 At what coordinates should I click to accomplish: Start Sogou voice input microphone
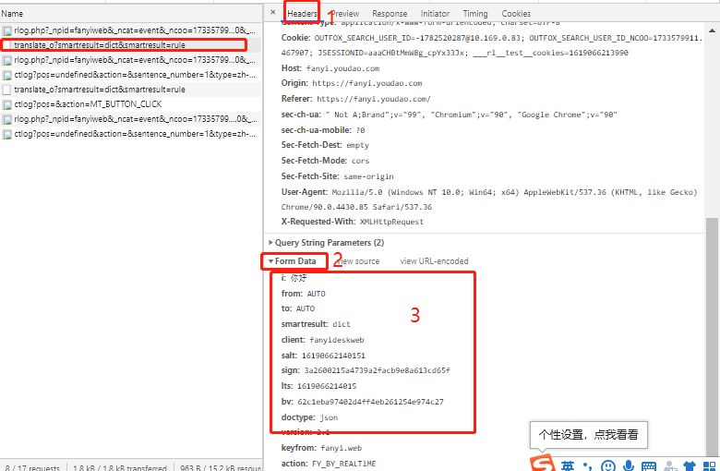click(x=629, y=466)
